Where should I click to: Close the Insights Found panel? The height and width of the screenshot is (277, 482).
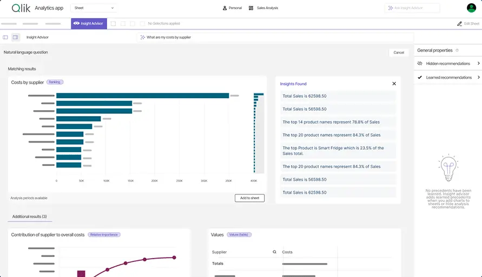tap(394, 84)
